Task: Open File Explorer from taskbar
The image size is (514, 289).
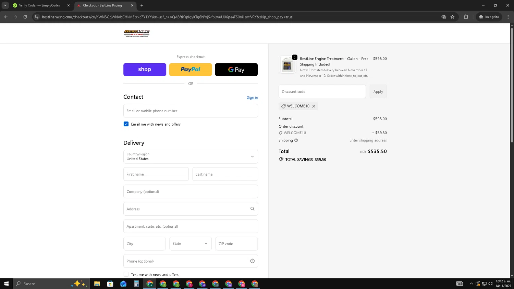Action: point(97,284)
